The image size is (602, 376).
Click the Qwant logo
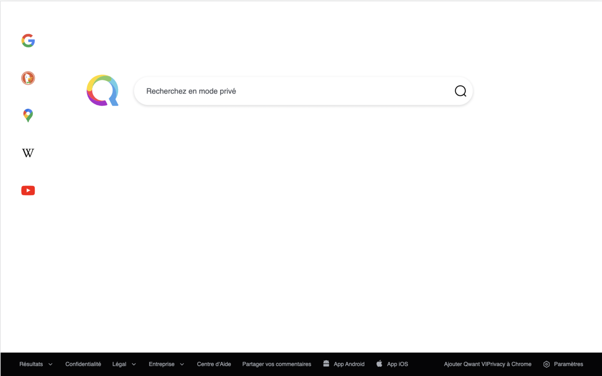[x=103, y=90]
